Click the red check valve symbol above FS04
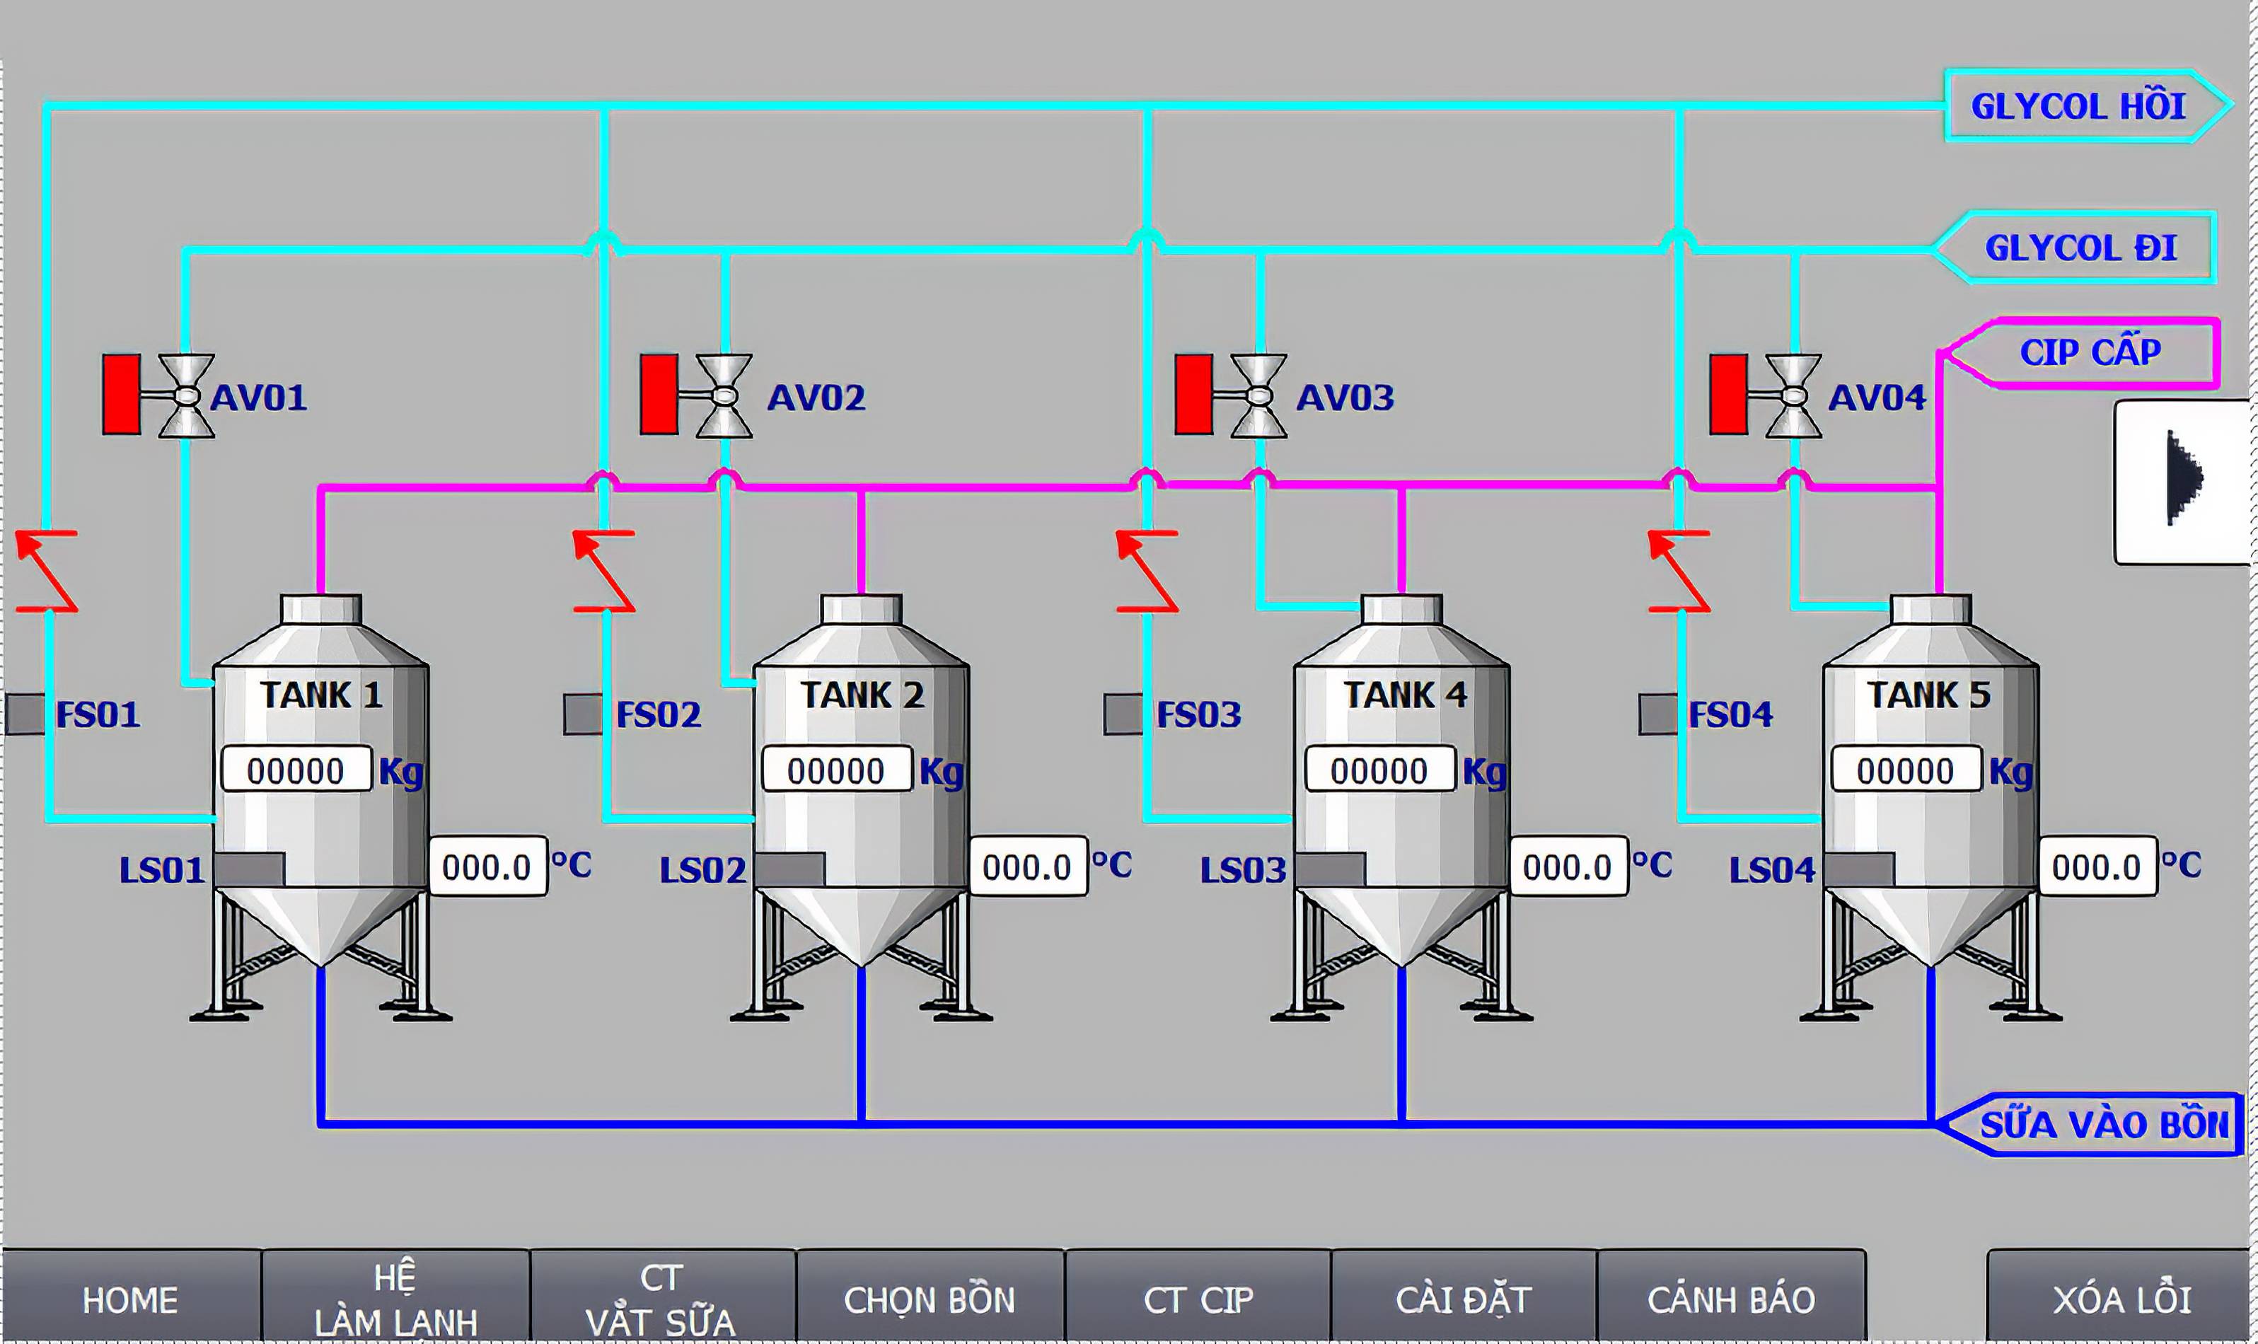 1679,572
